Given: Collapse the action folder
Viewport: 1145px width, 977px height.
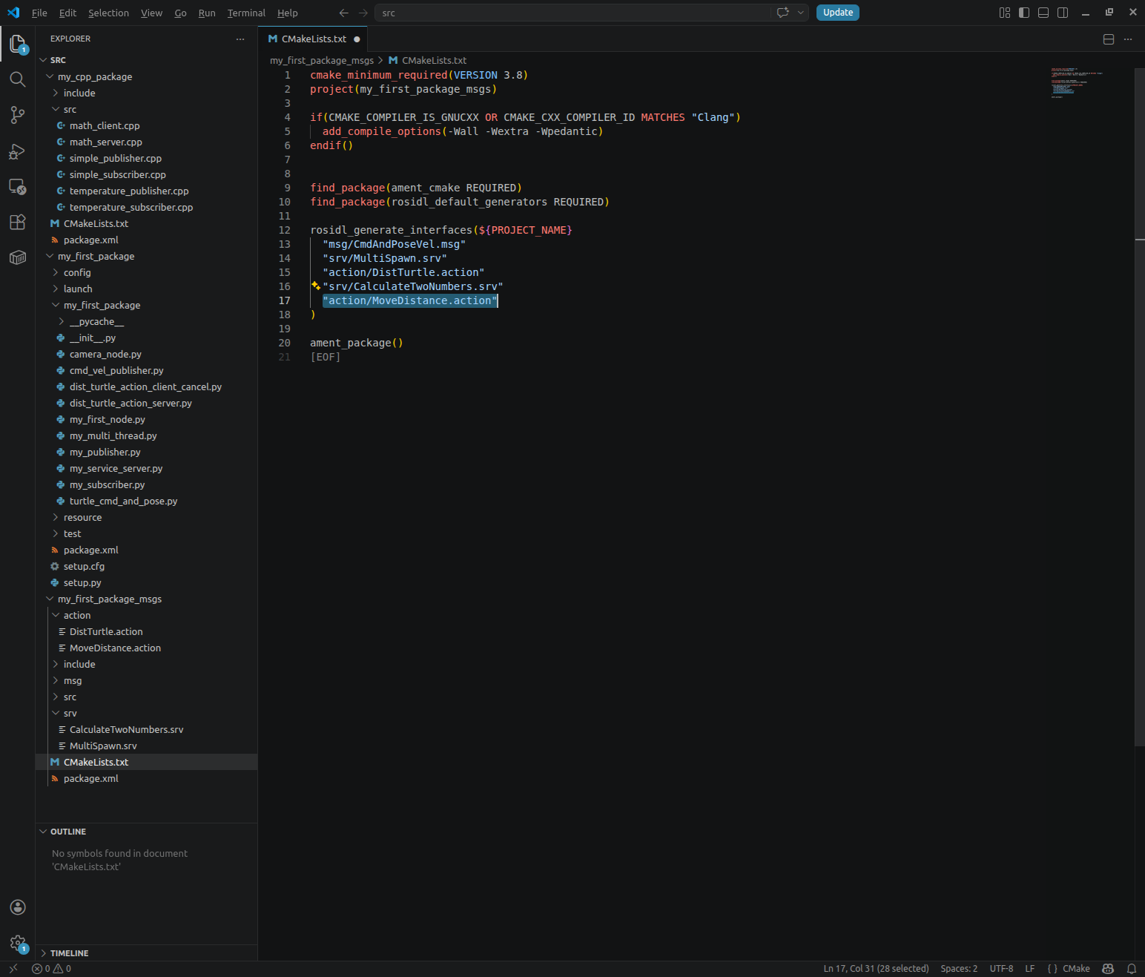Looking at the screenshot, I should click(56, 615).
